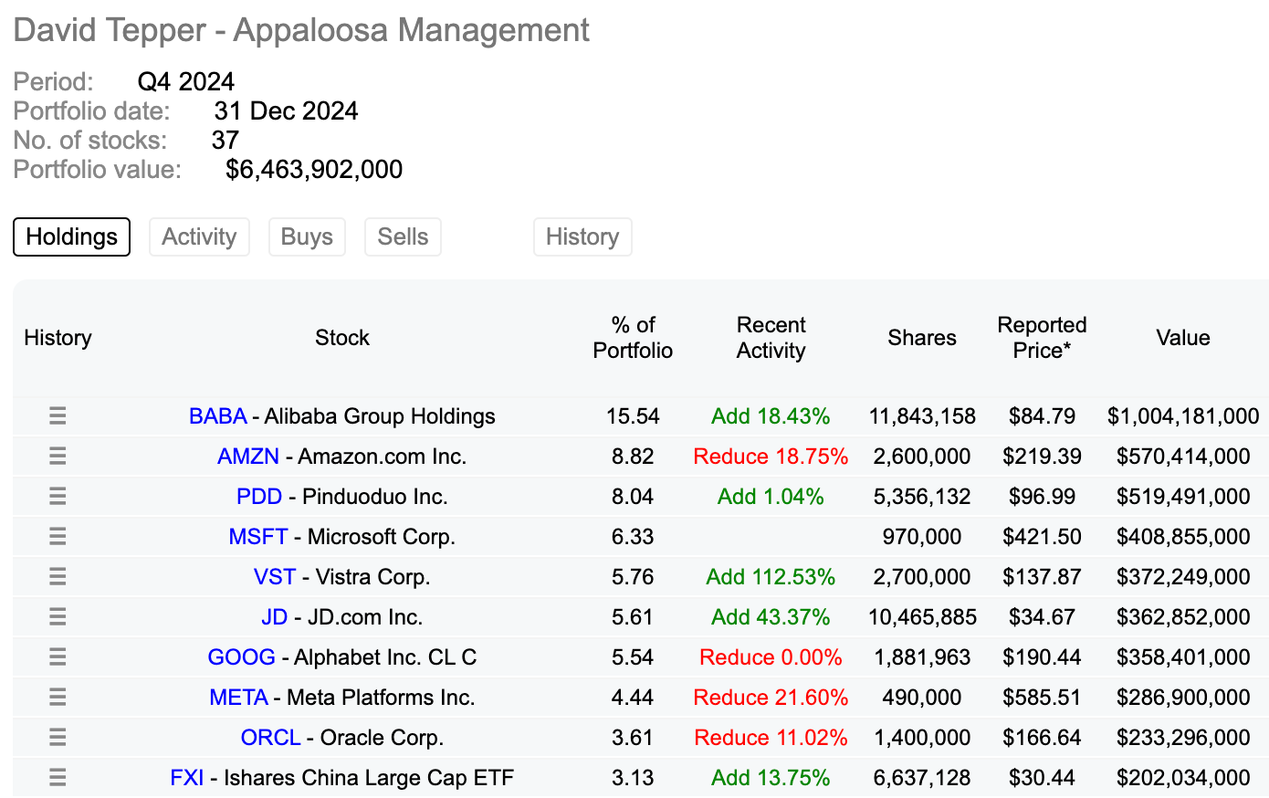This screenshot has width=1269, height=798.
Task: Open history icon for the ORCL row
Action: (58, 738)
